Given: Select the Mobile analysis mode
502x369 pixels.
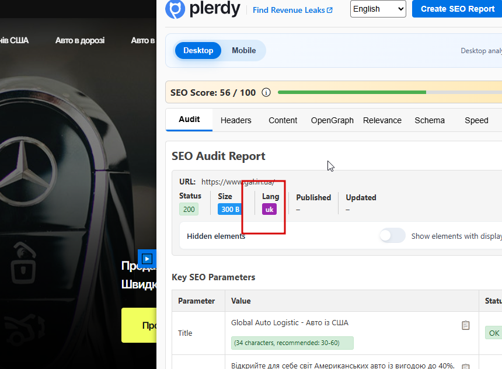Looking at the screenshot, I should pos(243,51).
